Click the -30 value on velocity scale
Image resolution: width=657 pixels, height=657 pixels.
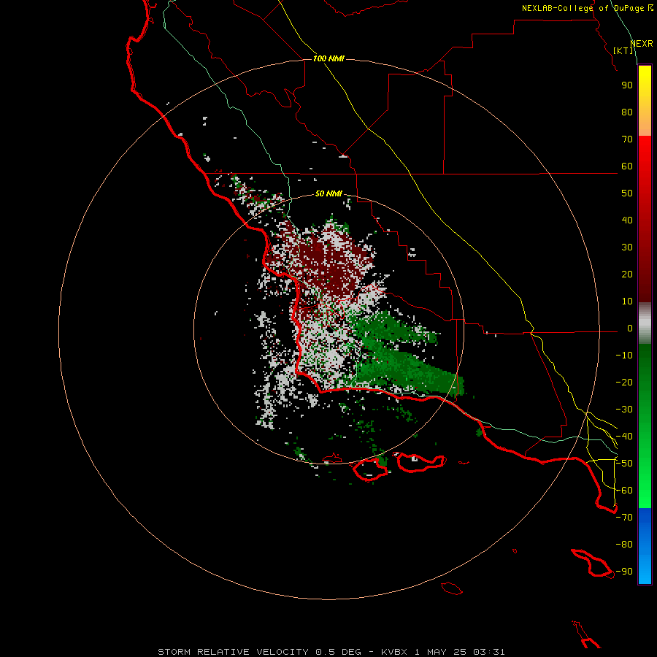click(x=624, y=410)
